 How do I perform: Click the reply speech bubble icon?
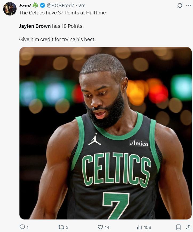(22, 227)
